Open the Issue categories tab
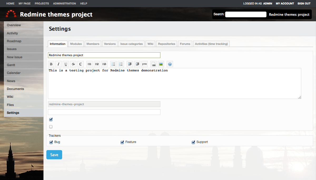Screen dimensions: 316x180 [131, 44]
